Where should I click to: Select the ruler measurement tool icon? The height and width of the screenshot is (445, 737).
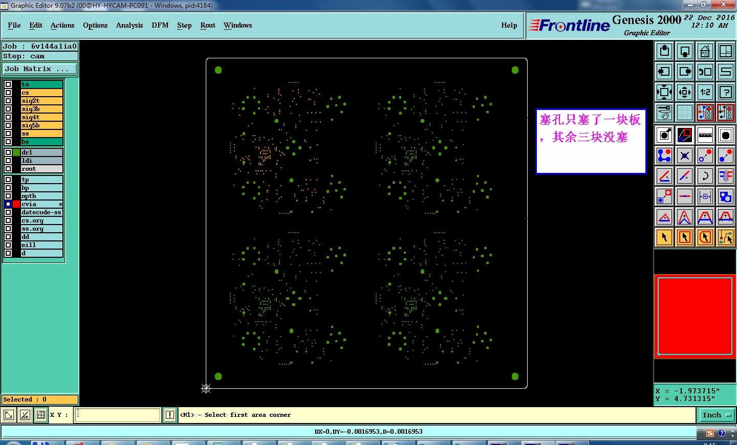(x=705, y=135)
